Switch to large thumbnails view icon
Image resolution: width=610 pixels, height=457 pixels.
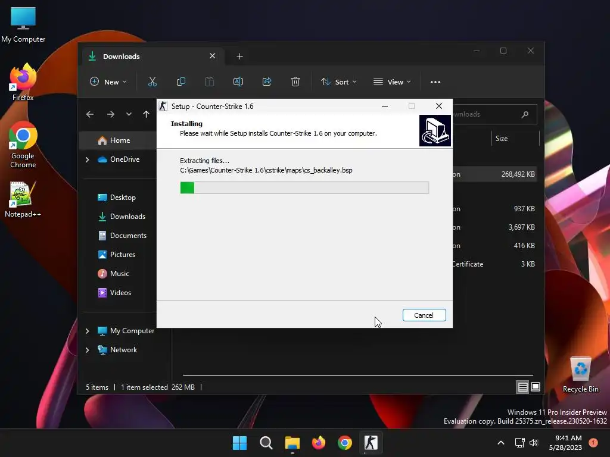pyautogui.click(x=536, y=387)
